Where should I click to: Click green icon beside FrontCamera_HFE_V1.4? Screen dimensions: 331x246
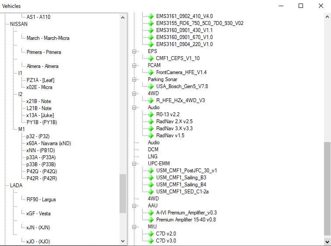pos(151,72)
